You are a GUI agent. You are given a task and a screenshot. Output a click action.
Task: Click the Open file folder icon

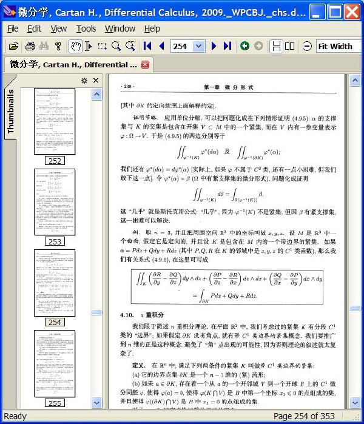click(x=13, y=46)
